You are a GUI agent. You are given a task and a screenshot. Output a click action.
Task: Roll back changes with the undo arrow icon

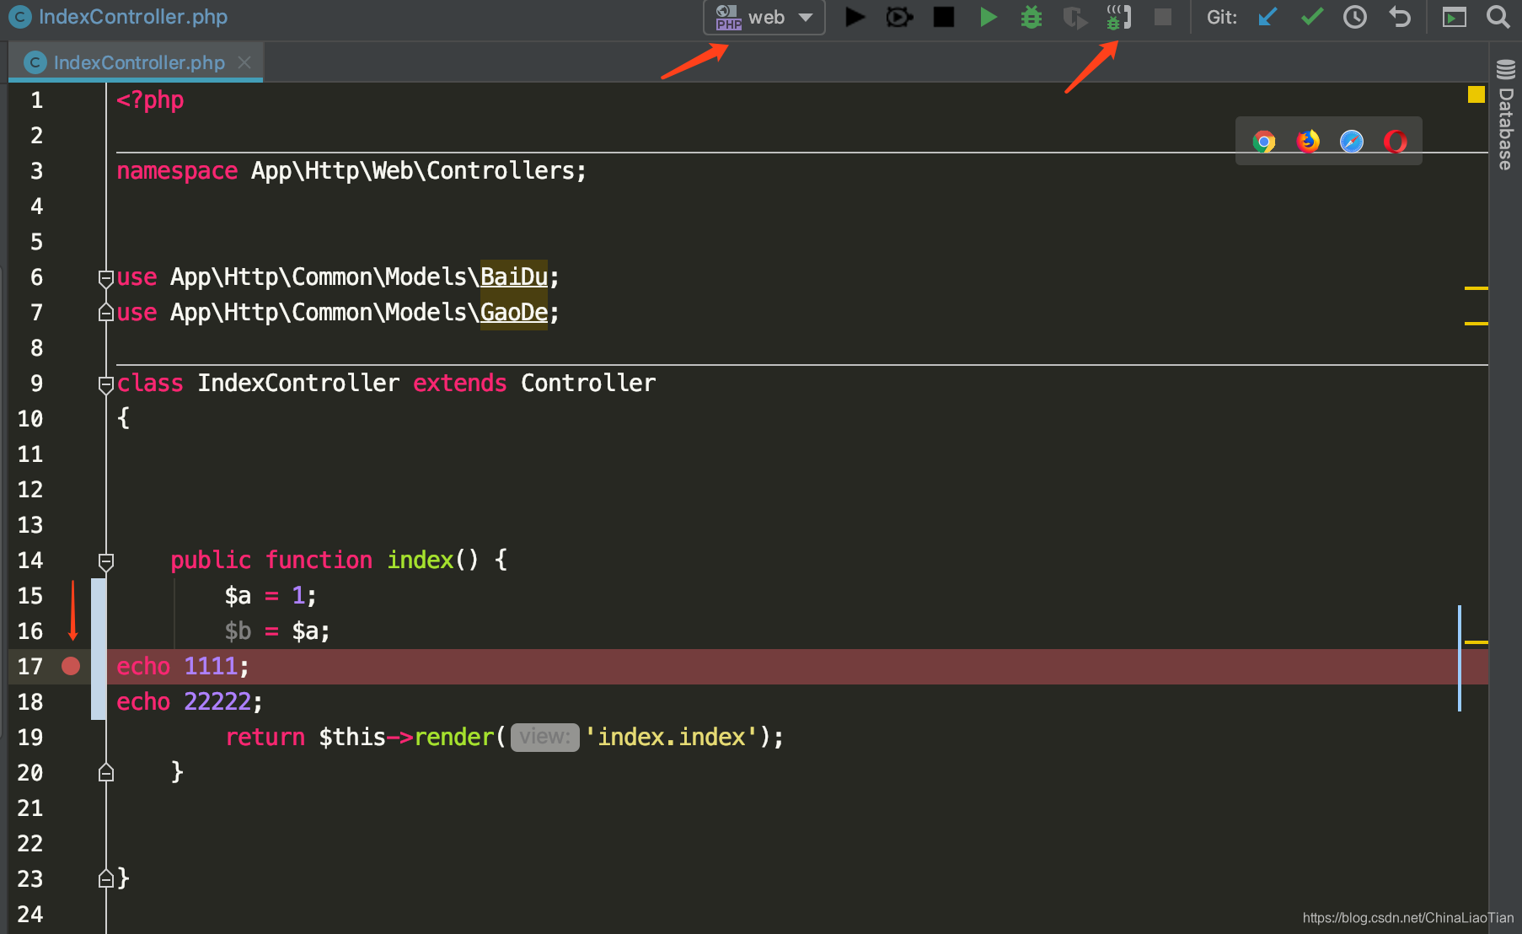[1399, 16]
